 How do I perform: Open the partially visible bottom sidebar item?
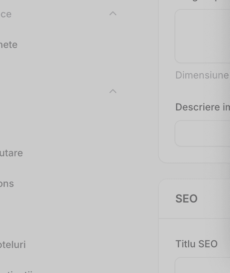17,271
